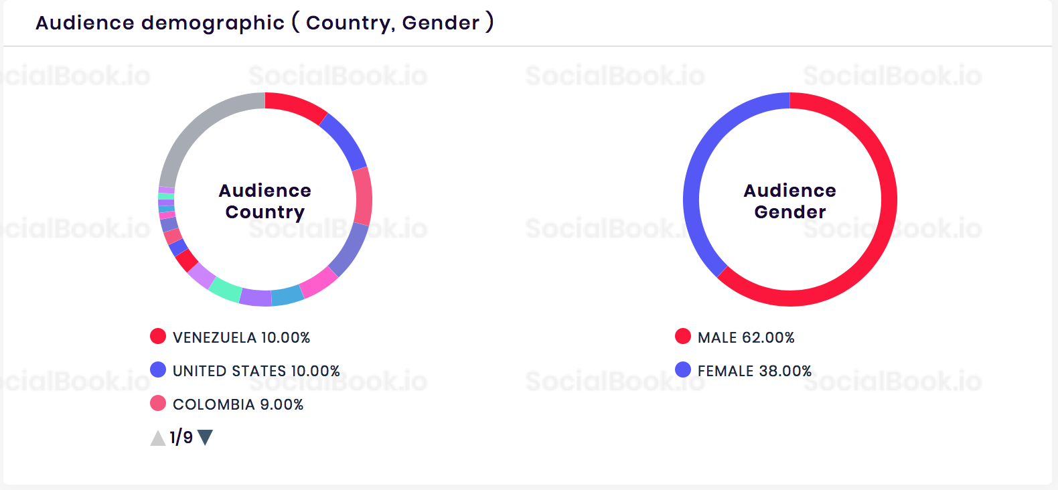The height and width of the screenshot is (490, 1058).
Task: Toggle the VENEZUELA 10.00% legend label
Action: (241, 337)
